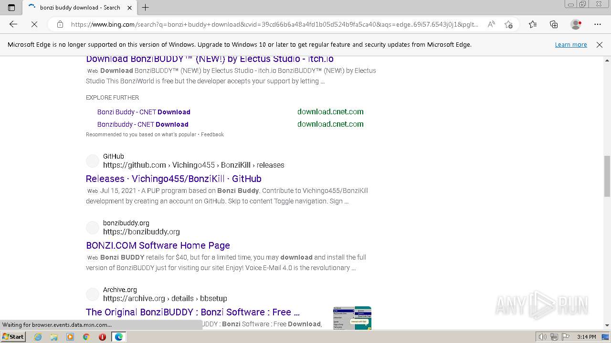Launch Internet Explorer from taskbar
The height and width of the screenshot is (343, 611).
click(x=38, y=337)
